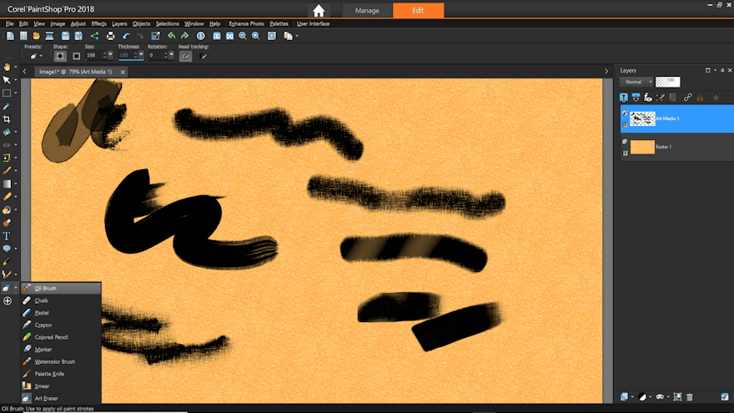This screenshot has width=734, height=413.
Task: Switch to the Manage tab
Action: [367, 11]
